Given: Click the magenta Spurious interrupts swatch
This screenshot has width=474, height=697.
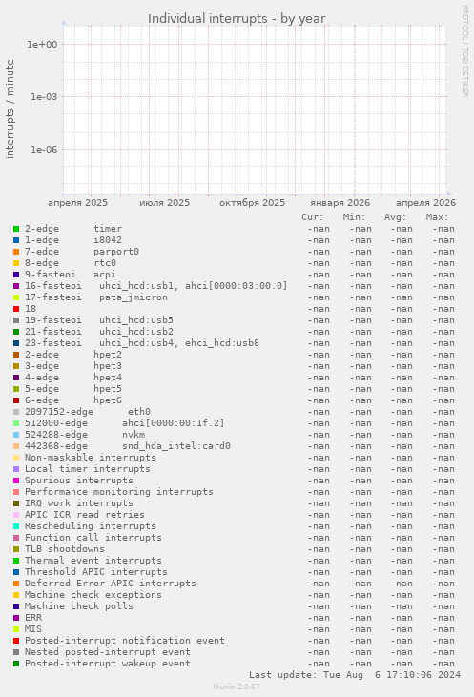Looking at the screenshot, I should [x=16, y=481].
